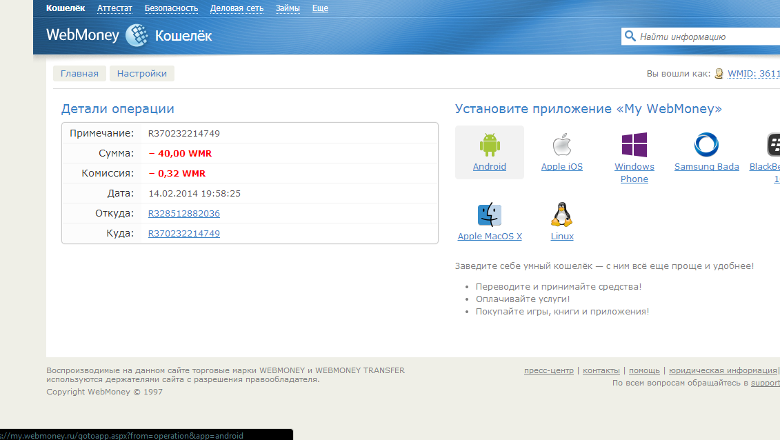Click the Apple MacOS X text link
The height and width of the screenshot is (440, 780).
pos(490,236)
